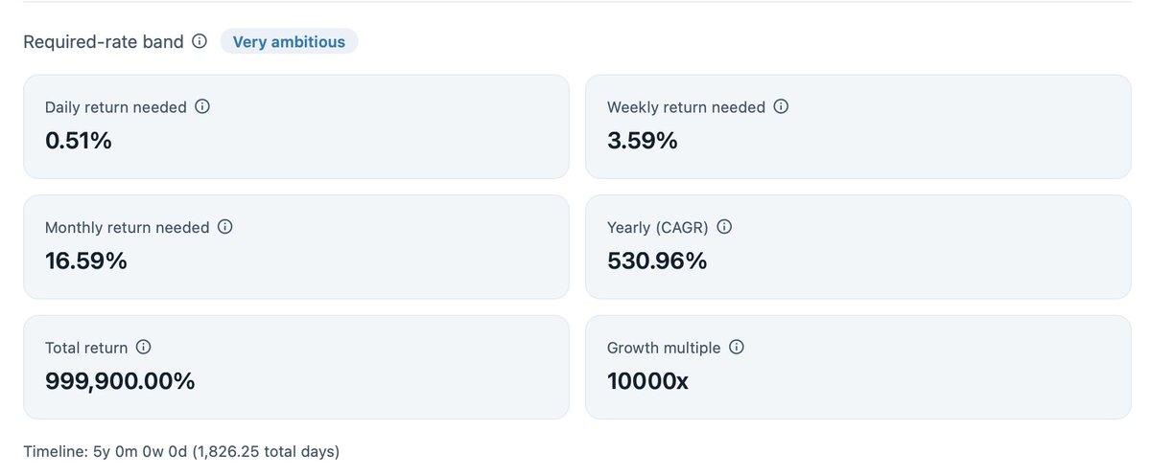Select the Weekly return needed card
This screenshot has height=476, width=1151.
click(x=858, y=126)
